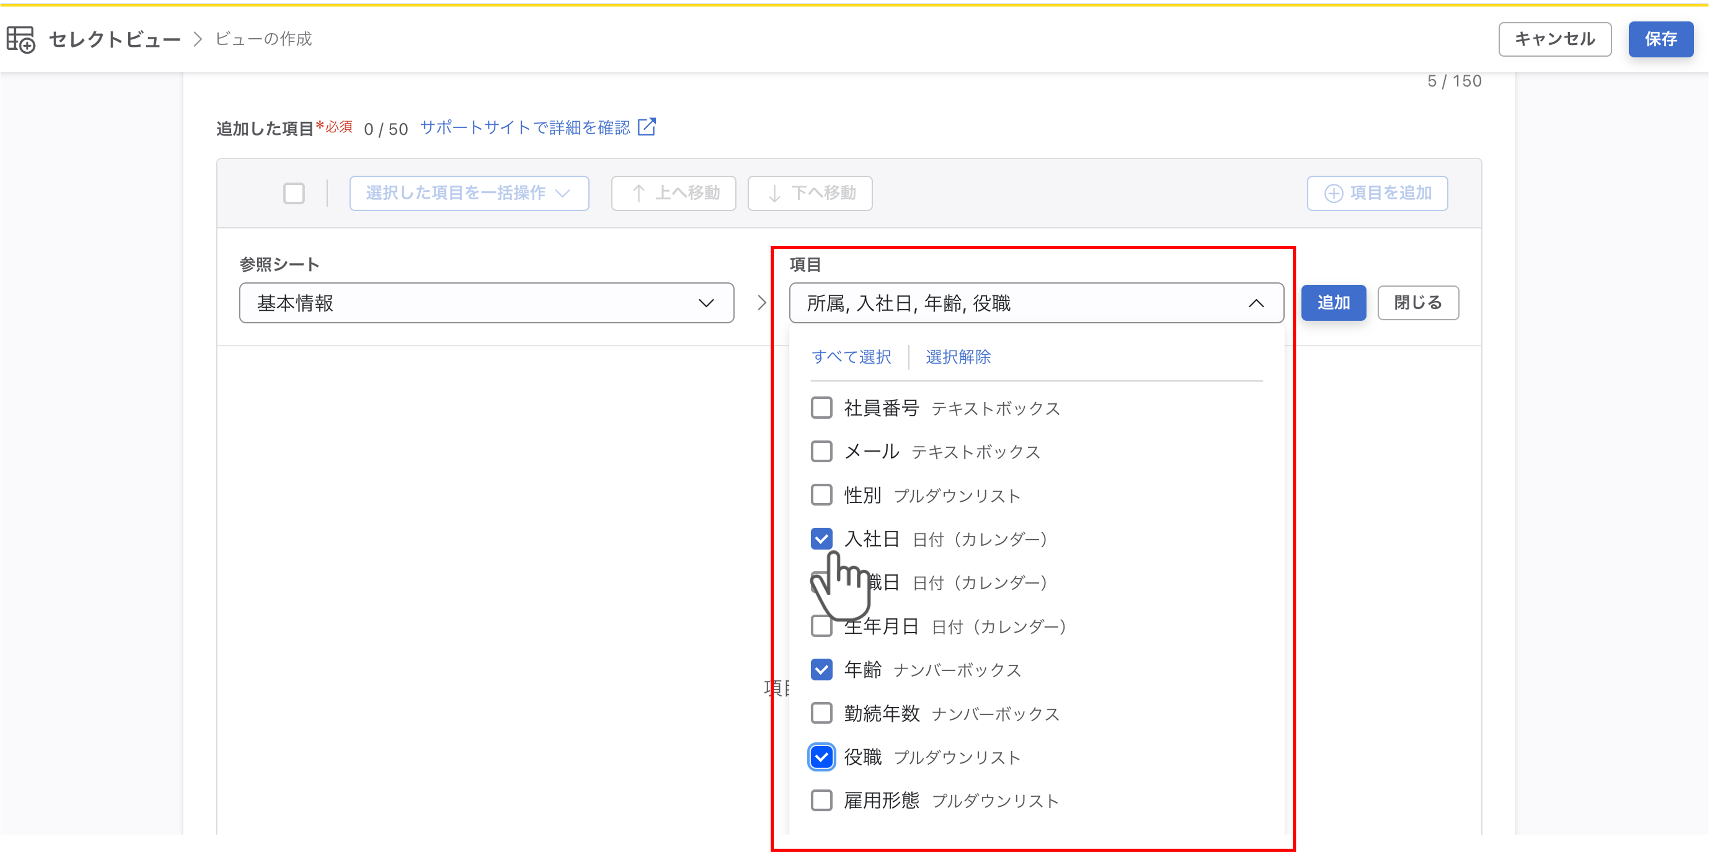Click breadcrumb arrow after セレクトビュー
Screen dimensions: 1709x852
point(197,39)
